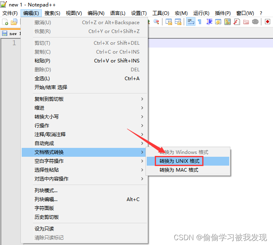
Task: Close the open 编辑(E) menu
Action: coord(31,13)
